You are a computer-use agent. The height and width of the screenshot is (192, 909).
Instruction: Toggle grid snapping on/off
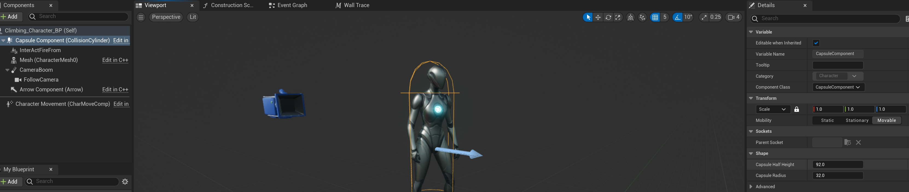(x=655, y=17)
